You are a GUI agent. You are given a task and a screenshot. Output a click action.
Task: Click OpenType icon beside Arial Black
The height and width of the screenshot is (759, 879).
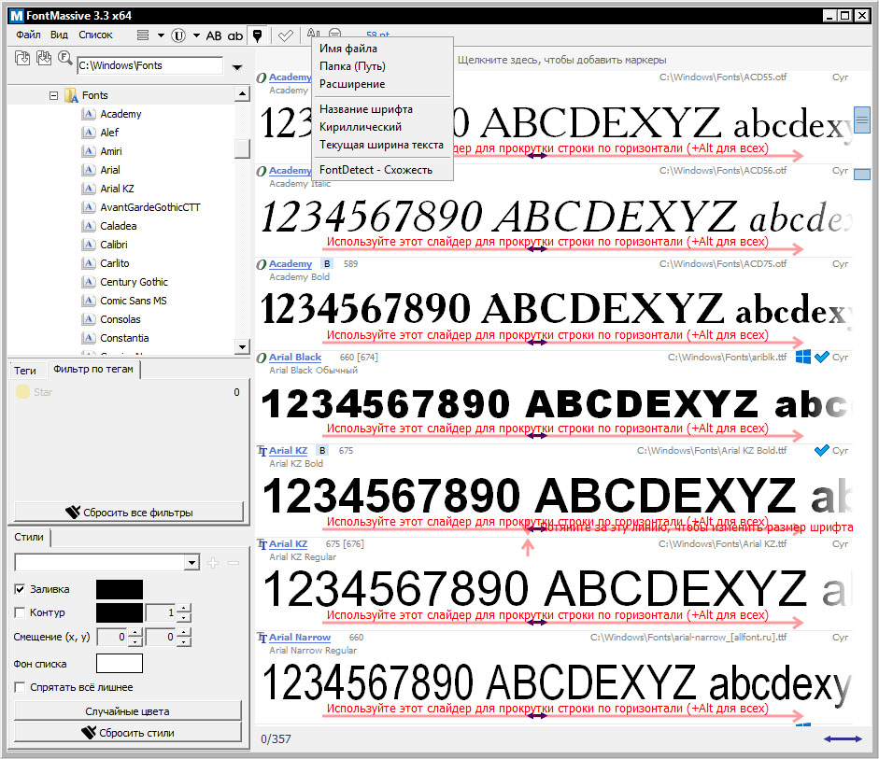(262, 358)
